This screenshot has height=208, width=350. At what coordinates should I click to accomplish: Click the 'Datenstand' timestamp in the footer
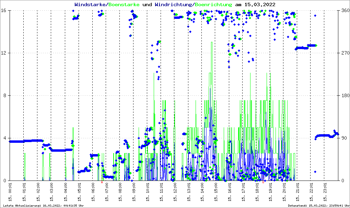(318, 205)
